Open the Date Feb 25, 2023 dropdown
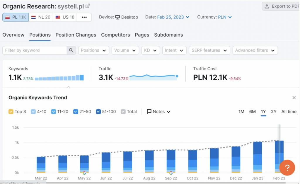The width and height of the screenshot is (300, 184). 173,17
